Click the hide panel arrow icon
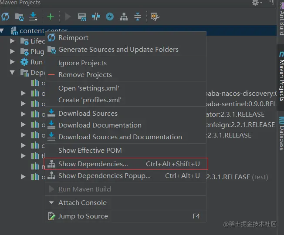Viewport: 284px width, 235px height. (270, 2)
